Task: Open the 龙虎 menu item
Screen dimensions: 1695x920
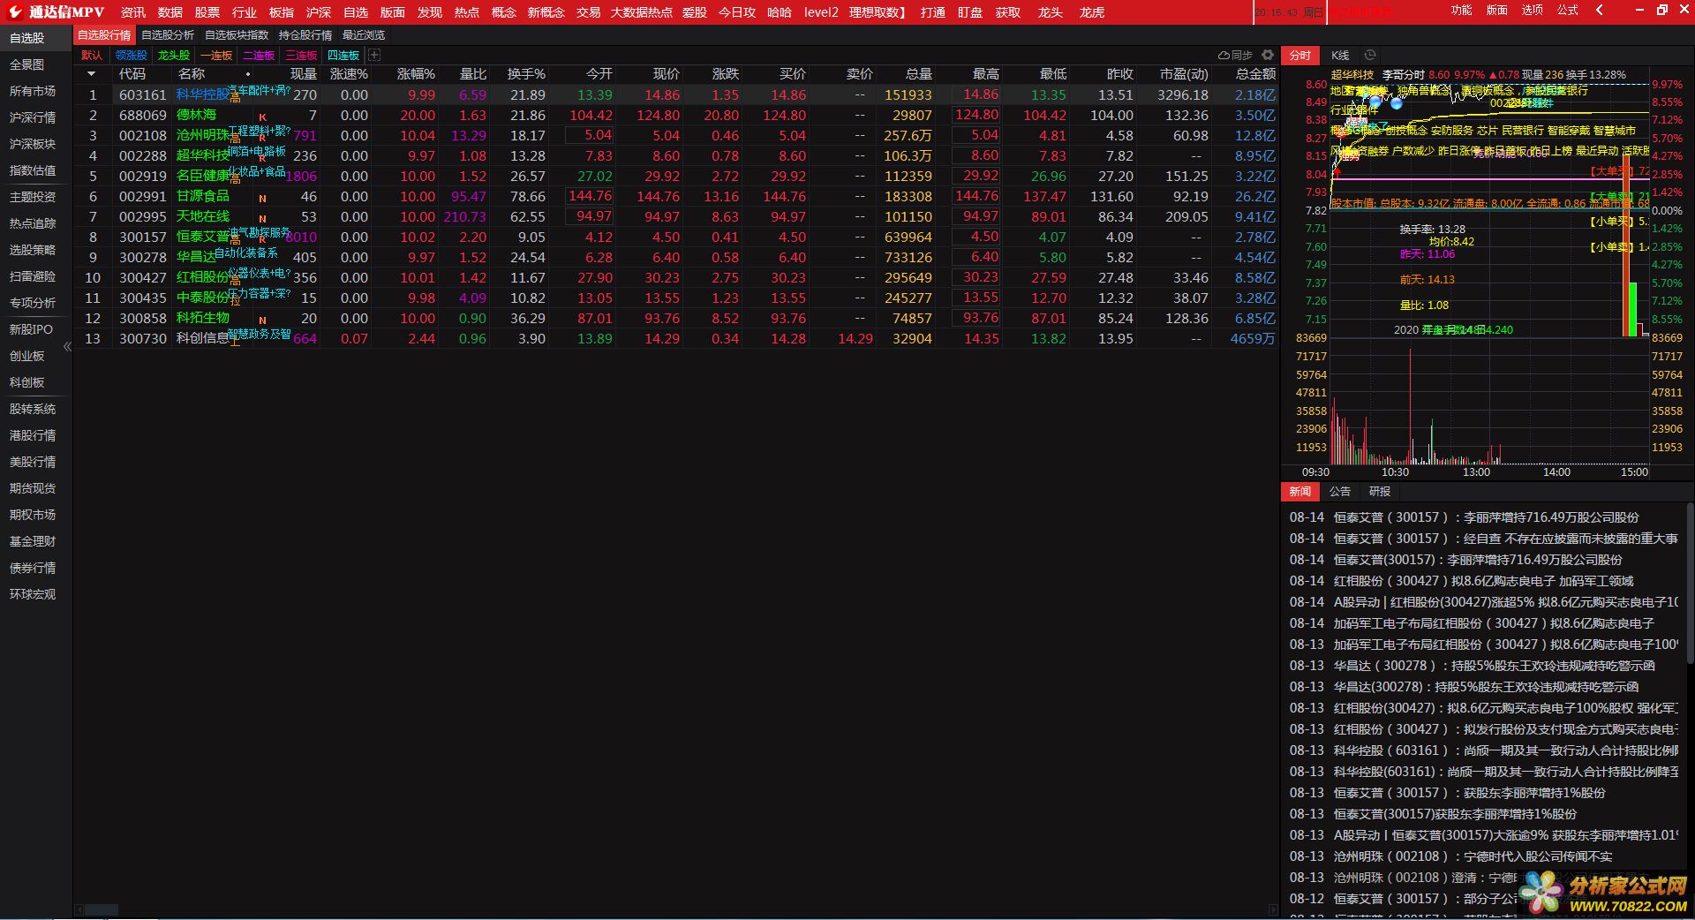Action: point(1092,12)
